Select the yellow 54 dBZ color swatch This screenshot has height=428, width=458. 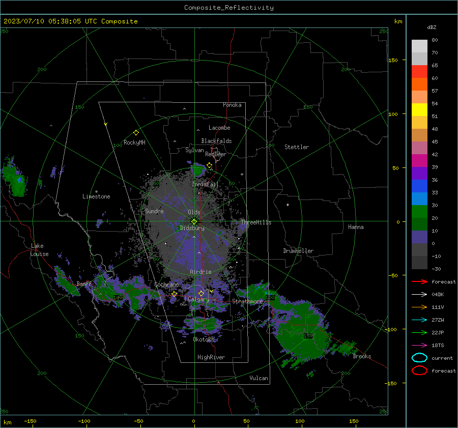click(x=419, y=109)
